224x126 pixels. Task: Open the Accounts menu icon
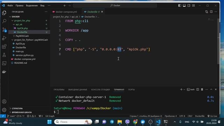pyautogui.click(x=4, y=101)
